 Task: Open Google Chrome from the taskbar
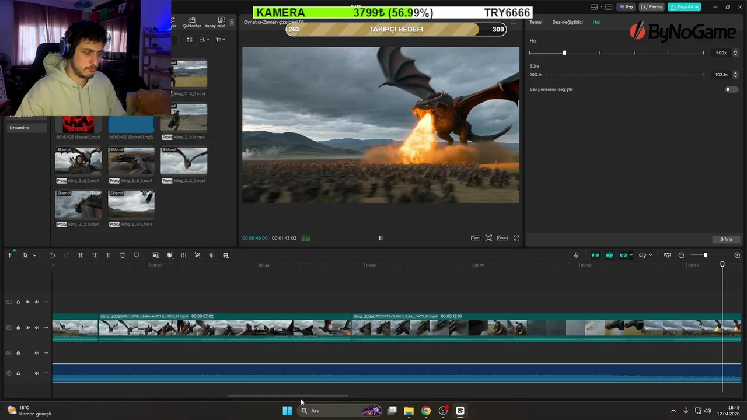426,411
